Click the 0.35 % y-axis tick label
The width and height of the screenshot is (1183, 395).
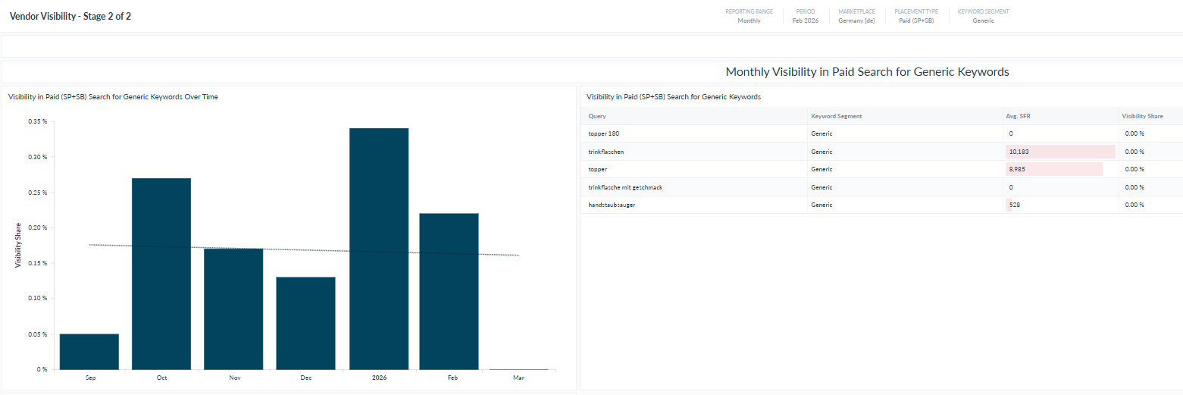(38, 121)
